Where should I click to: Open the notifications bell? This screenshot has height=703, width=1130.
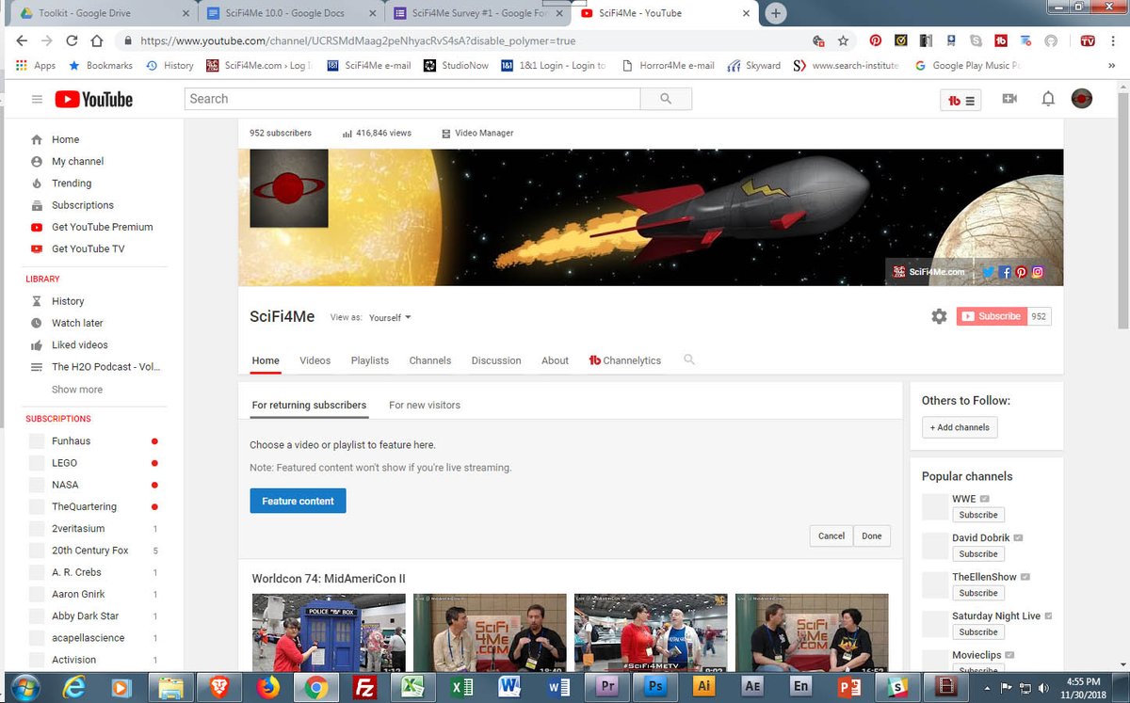coord(1048,99)
